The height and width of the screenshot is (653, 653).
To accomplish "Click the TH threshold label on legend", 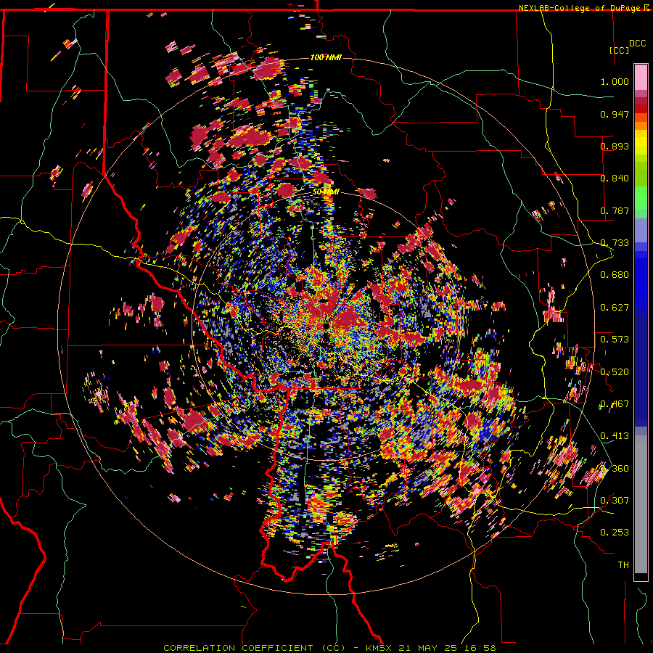I will tap(623, 564).
